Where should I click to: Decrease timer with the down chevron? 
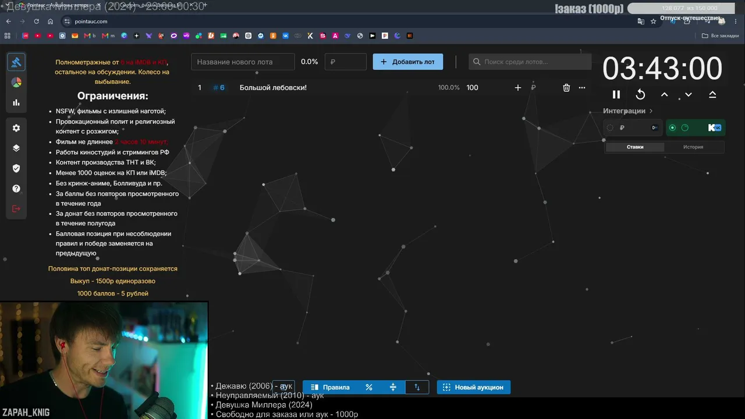pos(689,94)
